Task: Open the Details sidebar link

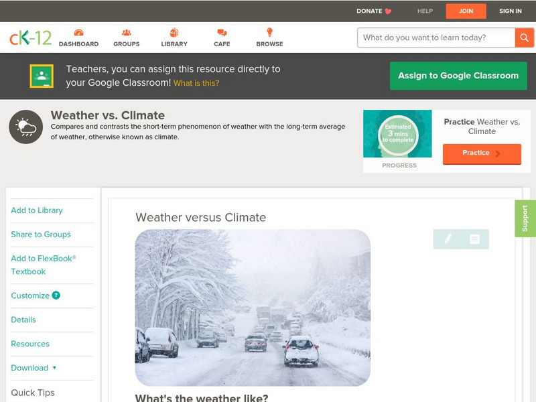Action: [x=23, y=320]
